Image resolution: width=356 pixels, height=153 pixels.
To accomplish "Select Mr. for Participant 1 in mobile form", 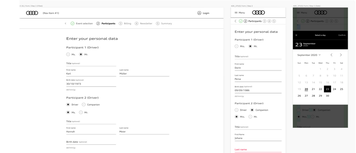I will [x=250, y=46].
